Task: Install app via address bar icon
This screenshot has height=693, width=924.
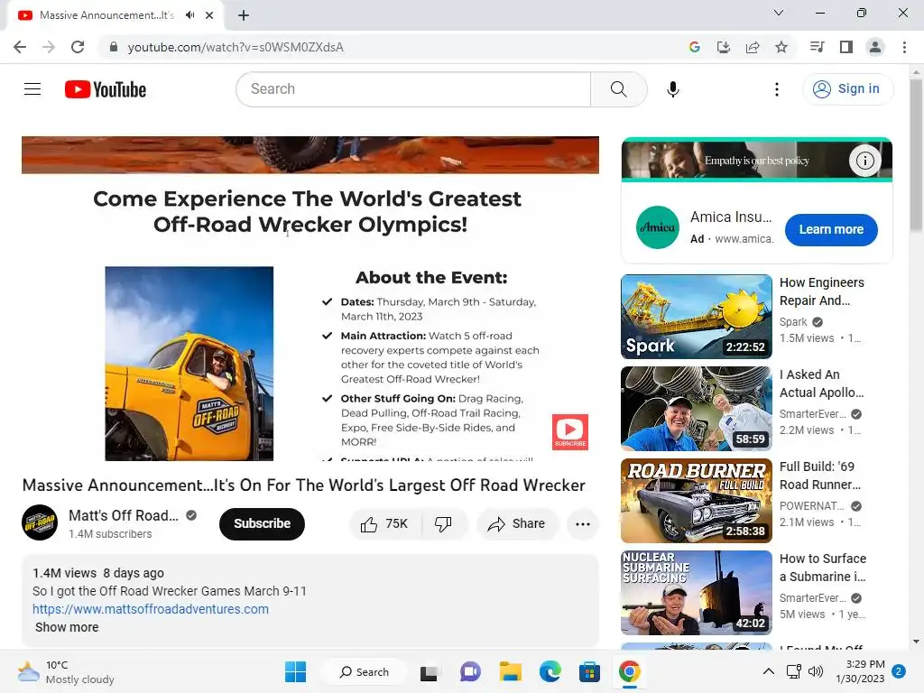Action: 724,47
